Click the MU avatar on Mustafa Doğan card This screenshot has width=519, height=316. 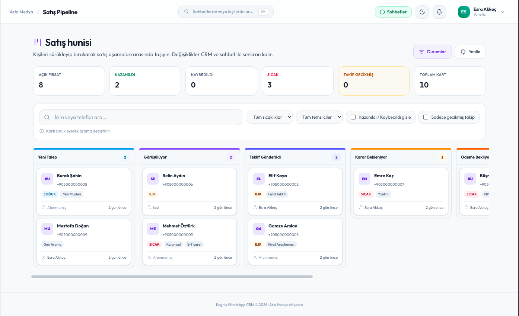[x=47, y=229]
